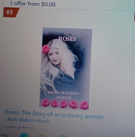Click the pink rose in the woman's hair
This screenshot has width=135, height=137.
click(x=46, y=49)
